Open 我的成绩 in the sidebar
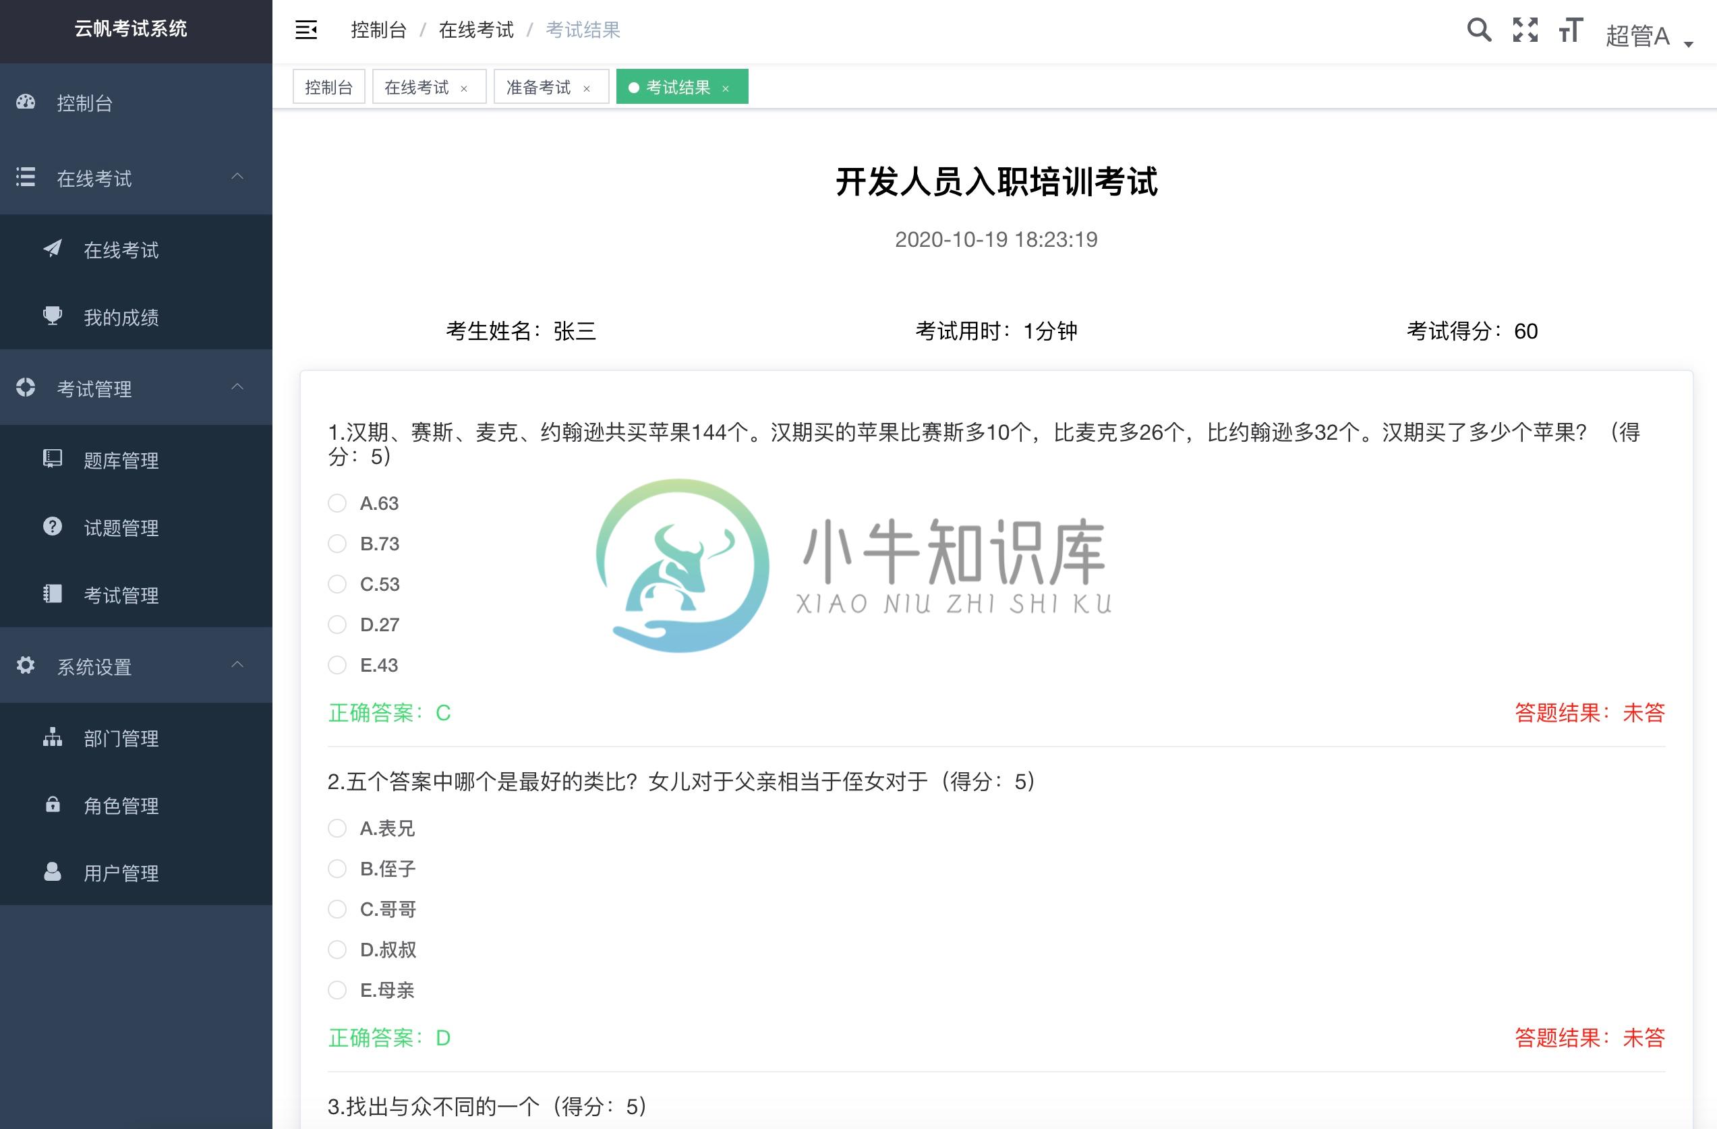The width and height of the screenshot is (1717, 1129). pyautogui.click(x=136, y=317)
